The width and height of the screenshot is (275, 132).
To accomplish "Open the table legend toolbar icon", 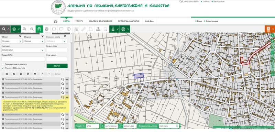I will 76,29.
